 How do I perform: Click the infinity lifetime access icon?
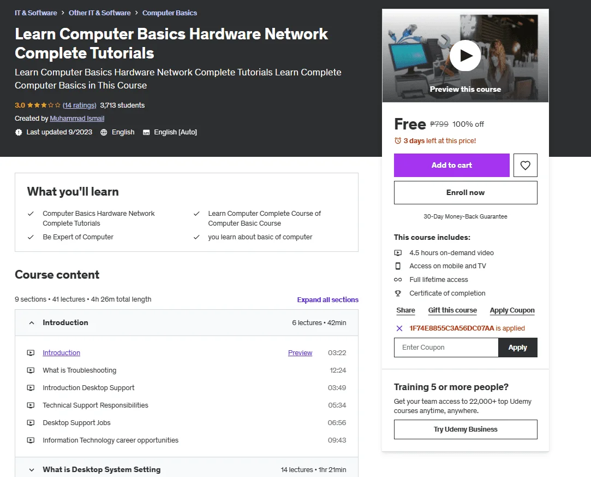click(x=398, y=280)
